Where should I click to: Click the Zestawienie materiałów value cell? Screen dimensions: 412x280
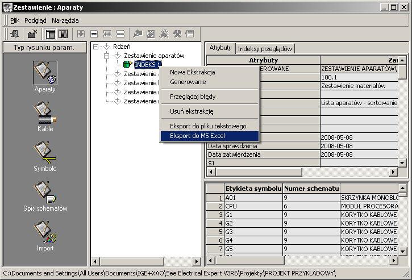359,86
